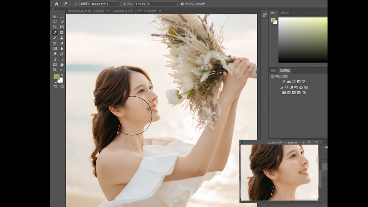
Task: Select the Lasso tool
Action: [55, 22]
